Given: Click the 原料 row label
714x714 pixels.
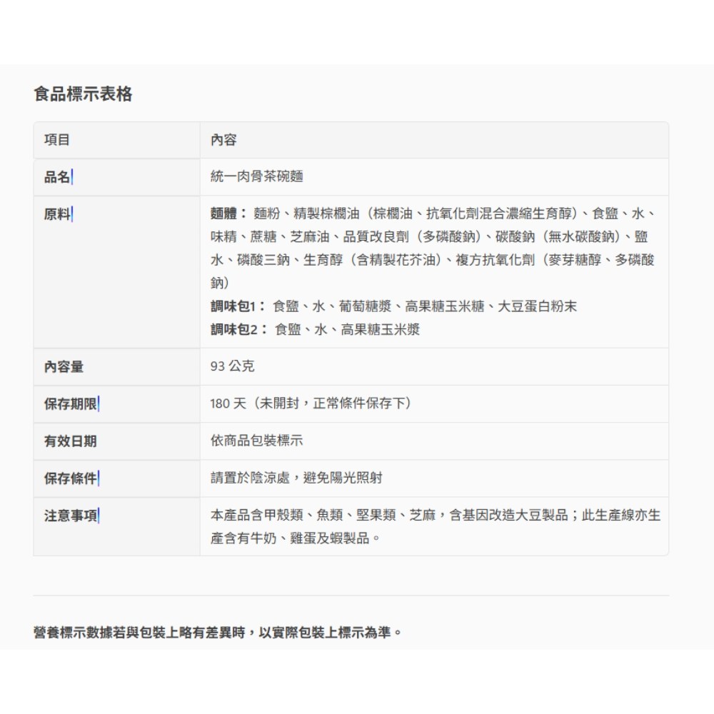Looking at the screenshot, I should (x=57, y=214).
